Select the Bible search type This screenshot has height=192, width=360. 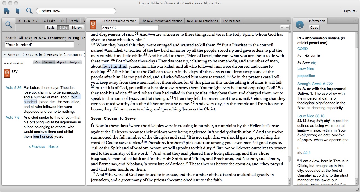63,28
